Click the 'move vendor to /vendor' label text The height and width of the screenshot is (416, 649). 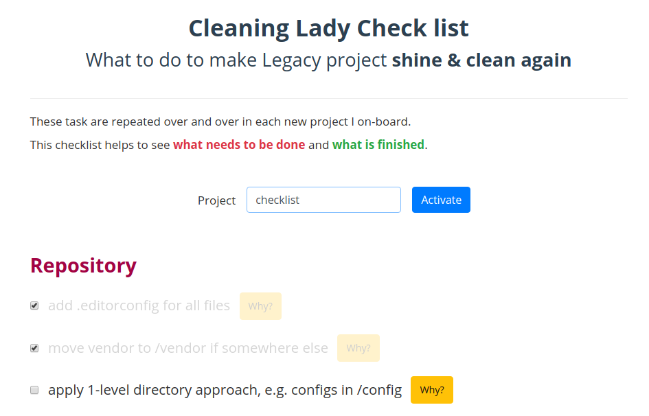click(188, 348)
